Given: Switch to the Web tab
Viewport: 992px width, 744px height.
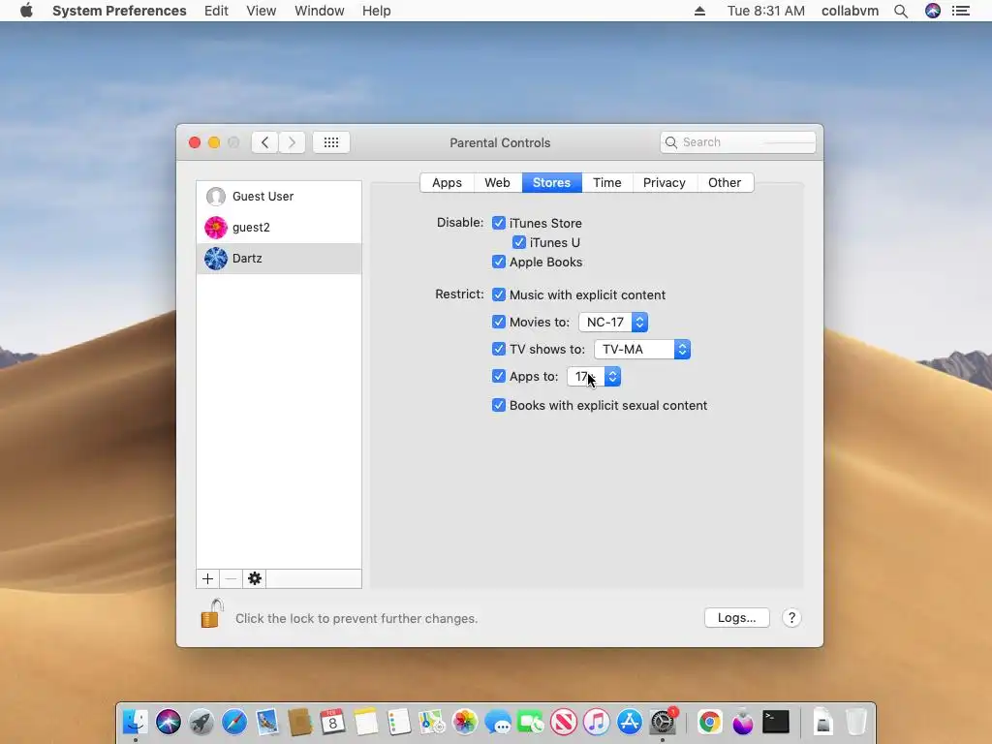Looking at the screenshot, I should coord(497,183).
